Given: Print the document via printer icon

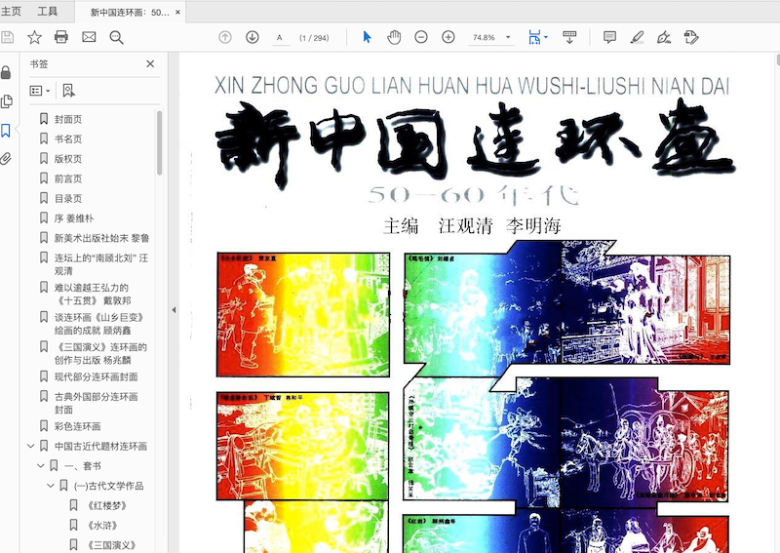Looking at the screenshot, I should 61,37.
